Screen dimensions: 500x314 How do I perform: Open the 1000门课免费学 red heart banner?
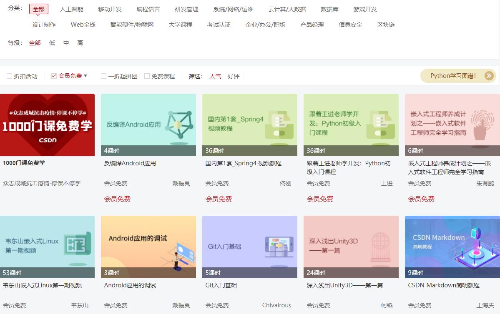click(x=47, y=125)
